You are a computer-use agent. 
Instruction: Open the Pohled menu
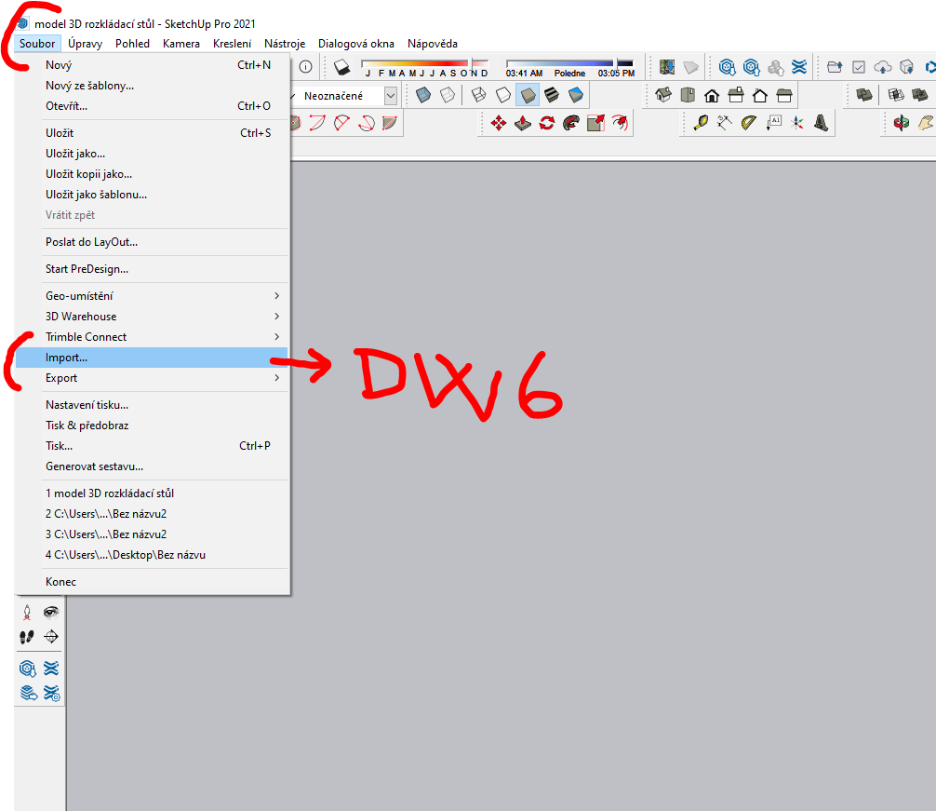(x=132, y=44)
